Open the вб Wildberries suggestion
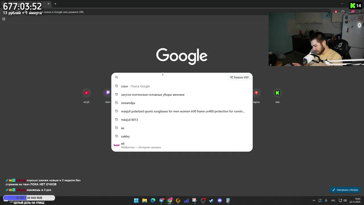Screen dimensions: 364x205 point(182,145)
